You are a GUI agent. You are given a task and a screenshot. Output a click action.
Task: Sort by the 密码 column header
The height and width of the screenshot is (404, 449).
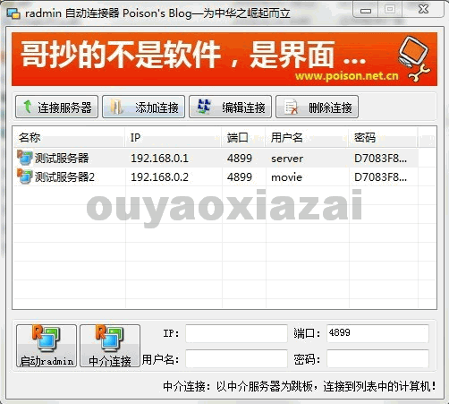pyautogui.click(x=384, y=137)
